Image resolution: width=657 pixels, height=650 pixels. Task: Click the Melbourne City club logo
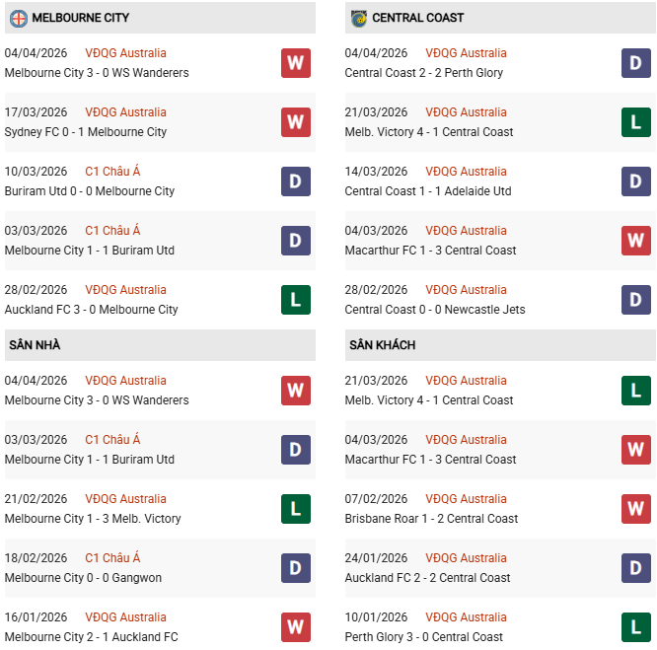tap(18, 18)
